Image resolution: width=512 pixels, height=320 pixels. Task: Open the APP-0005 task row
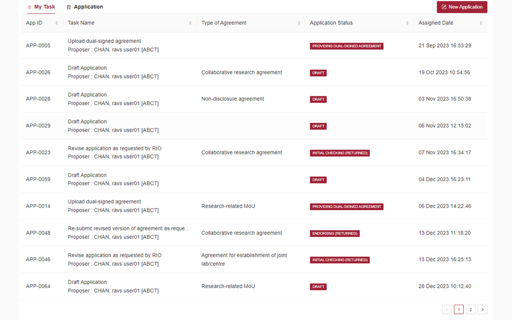(224, 45)
